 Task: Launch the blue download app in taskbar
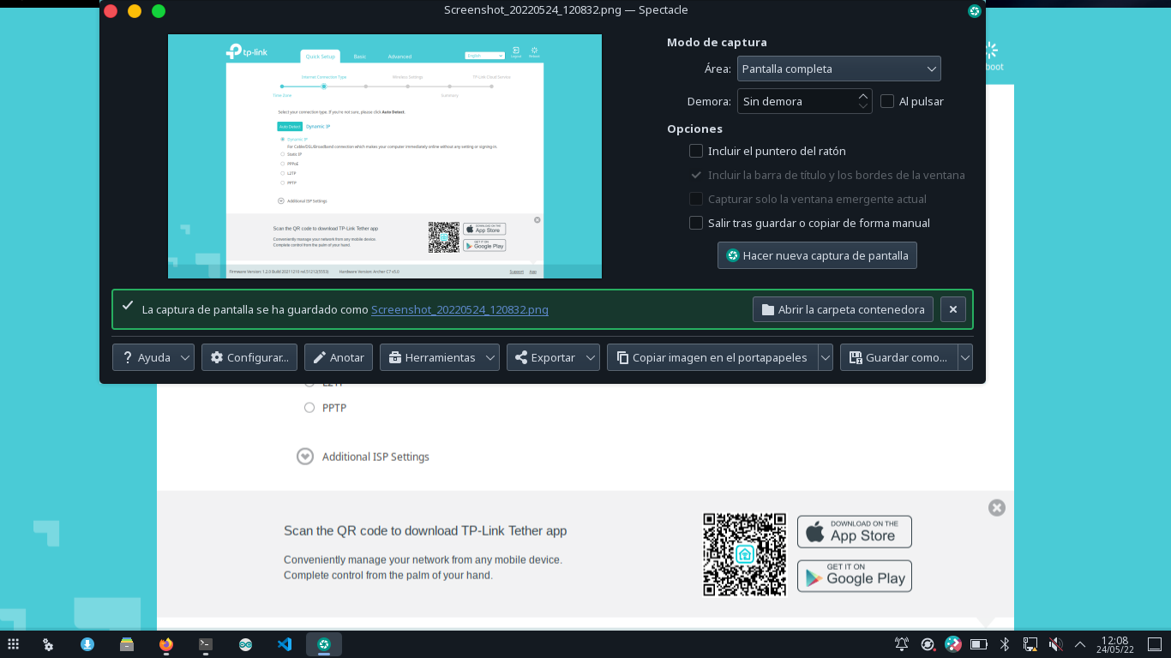tap(87, 644)
